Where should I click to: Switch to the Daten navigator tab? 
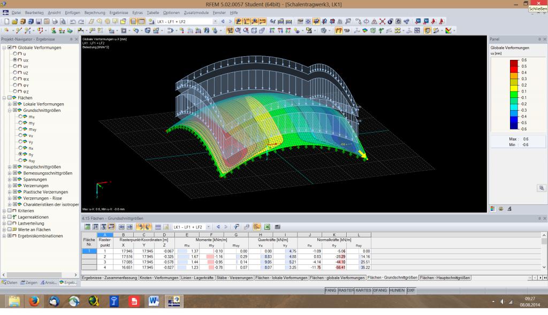click(10, 282)
